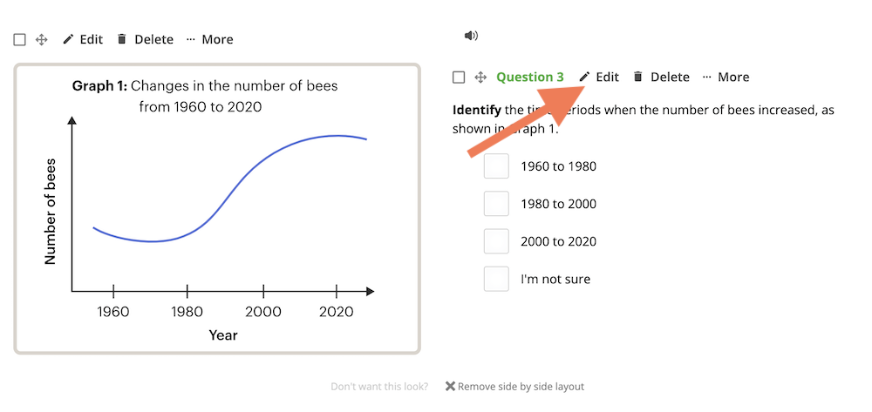The height and width of the screenshot is (412, 872).
Task: Select the I'm not sure option
Action: click(x=496, y=279)
